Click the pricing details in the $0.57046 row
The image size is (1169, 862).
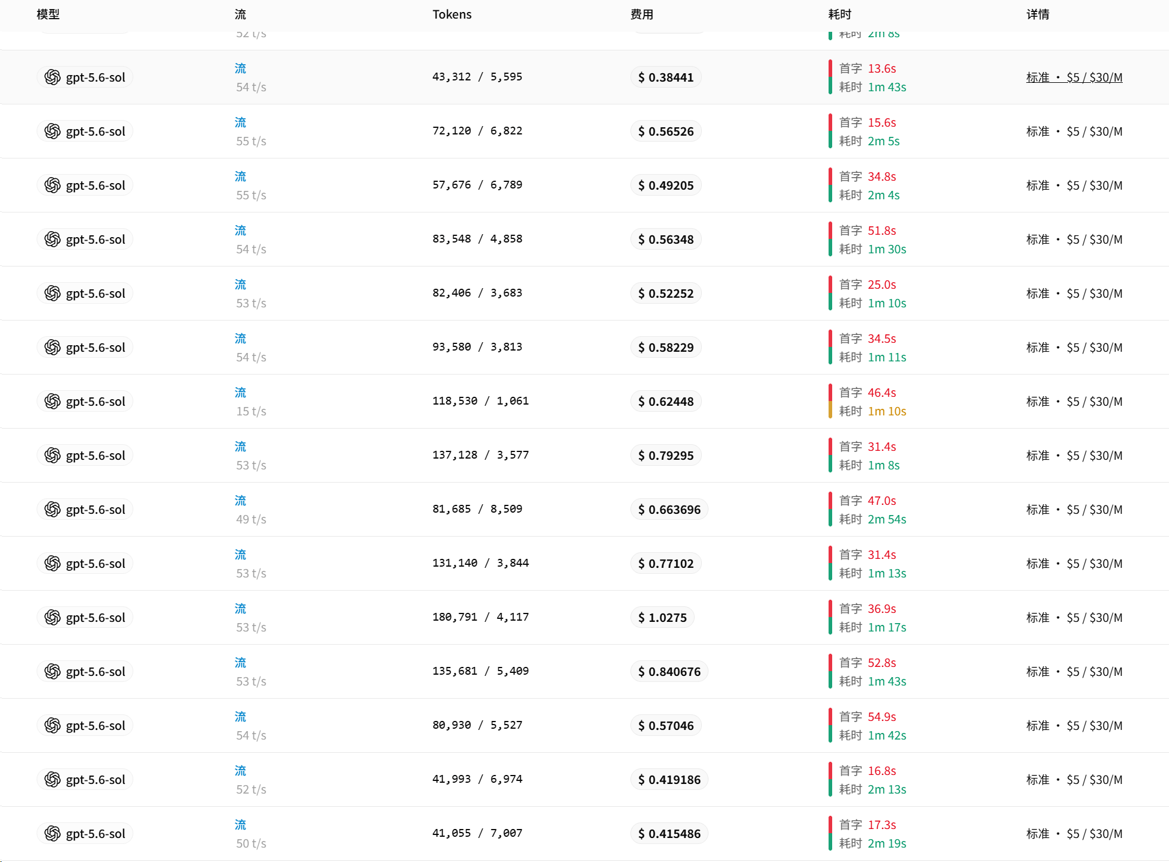[1074, 726]
